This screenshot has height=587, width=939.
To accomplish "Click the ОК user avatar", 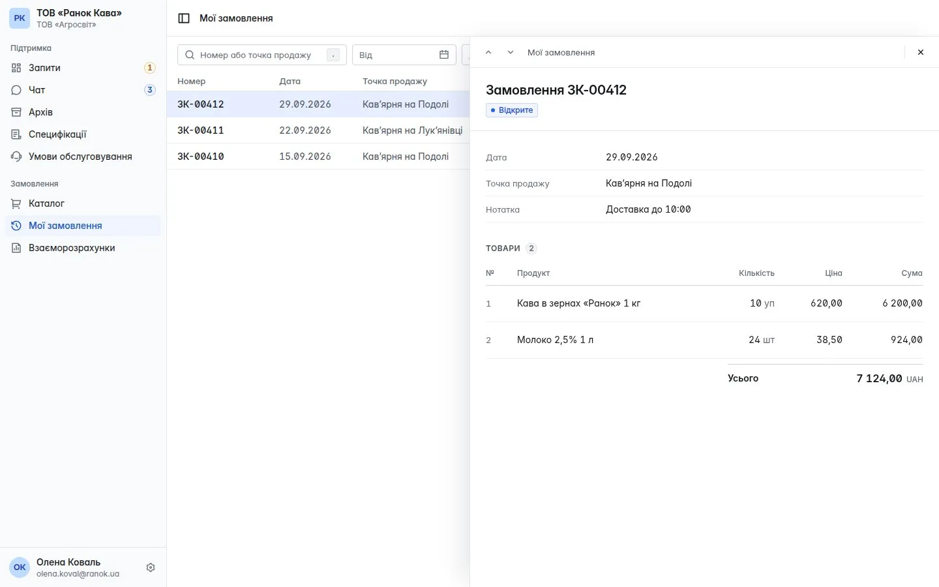I will 20,567.
